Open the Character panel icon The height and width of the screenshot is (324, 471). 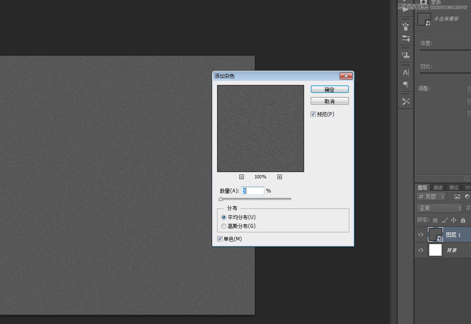[x=405, y=72]
